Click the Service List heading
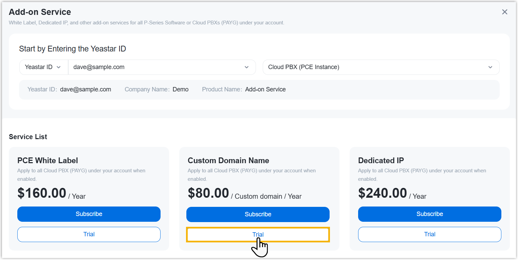This screenshot has height=260, width=518. coord(28,137)
